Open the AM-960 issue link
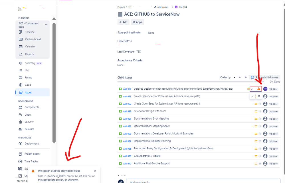The image size is (285, 183). [x=127, y=89]
